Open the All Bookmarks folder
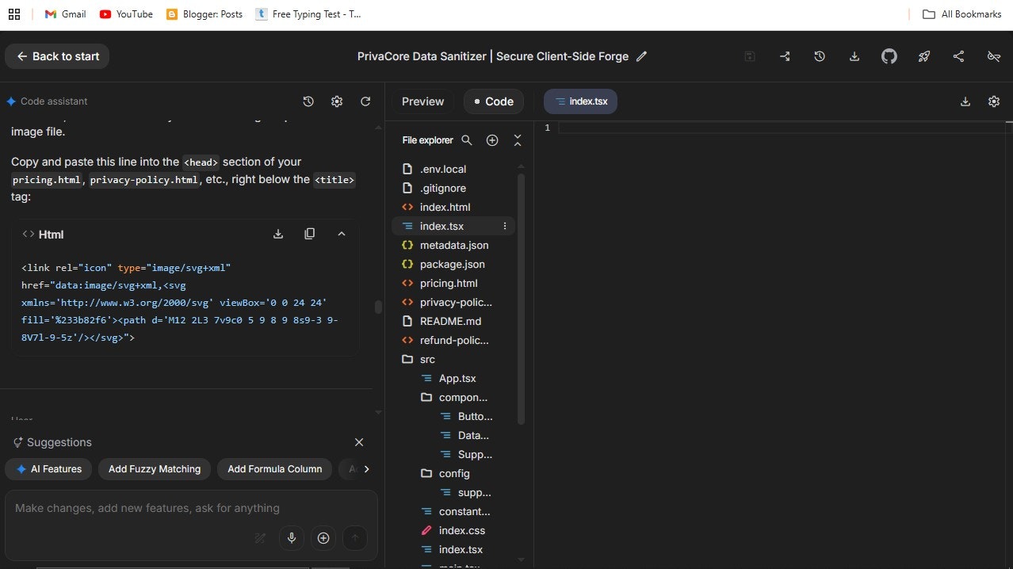1013x569 pixels. coord(961,14)
